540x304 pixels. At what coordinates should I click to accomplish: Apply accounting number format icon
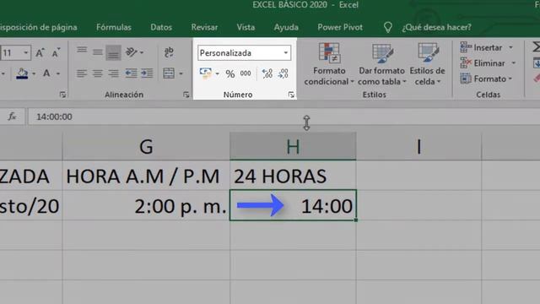point(206,73)
